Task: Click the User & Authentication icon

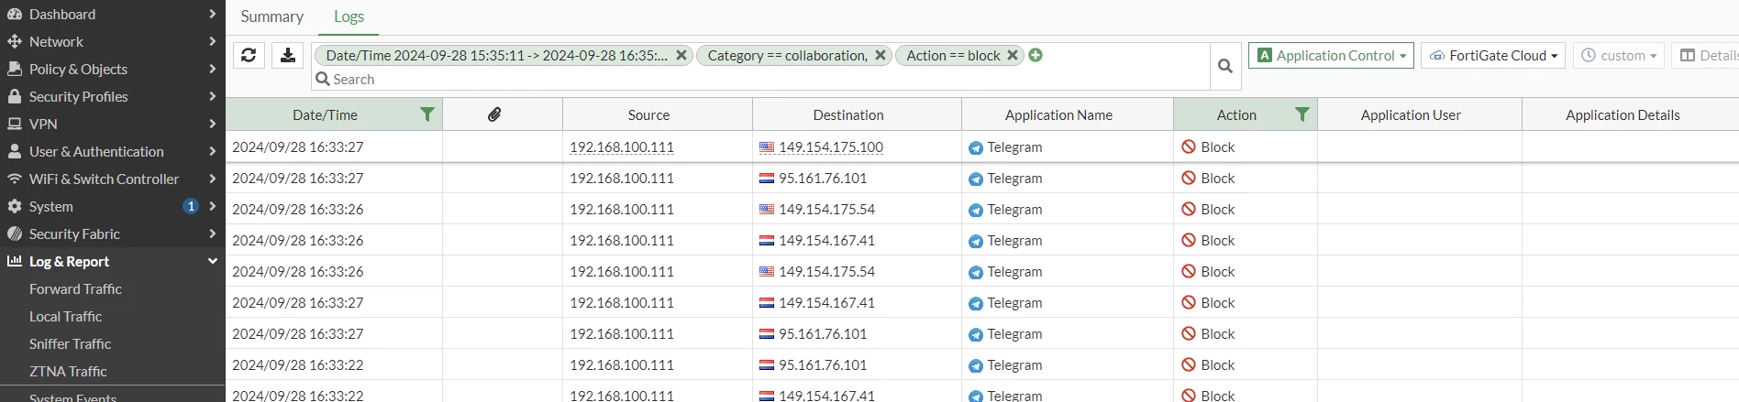Action: coord(15,151)
